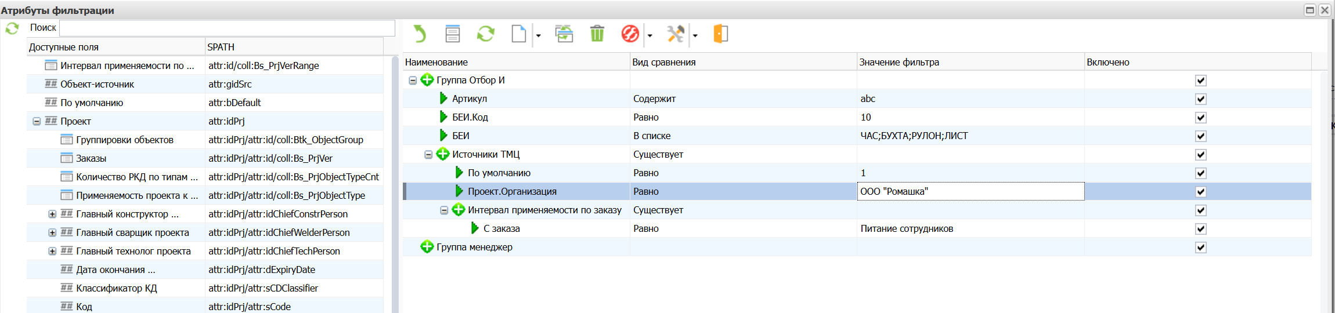Open dropdown arrow next to new page icon

[x=538, y=36]
